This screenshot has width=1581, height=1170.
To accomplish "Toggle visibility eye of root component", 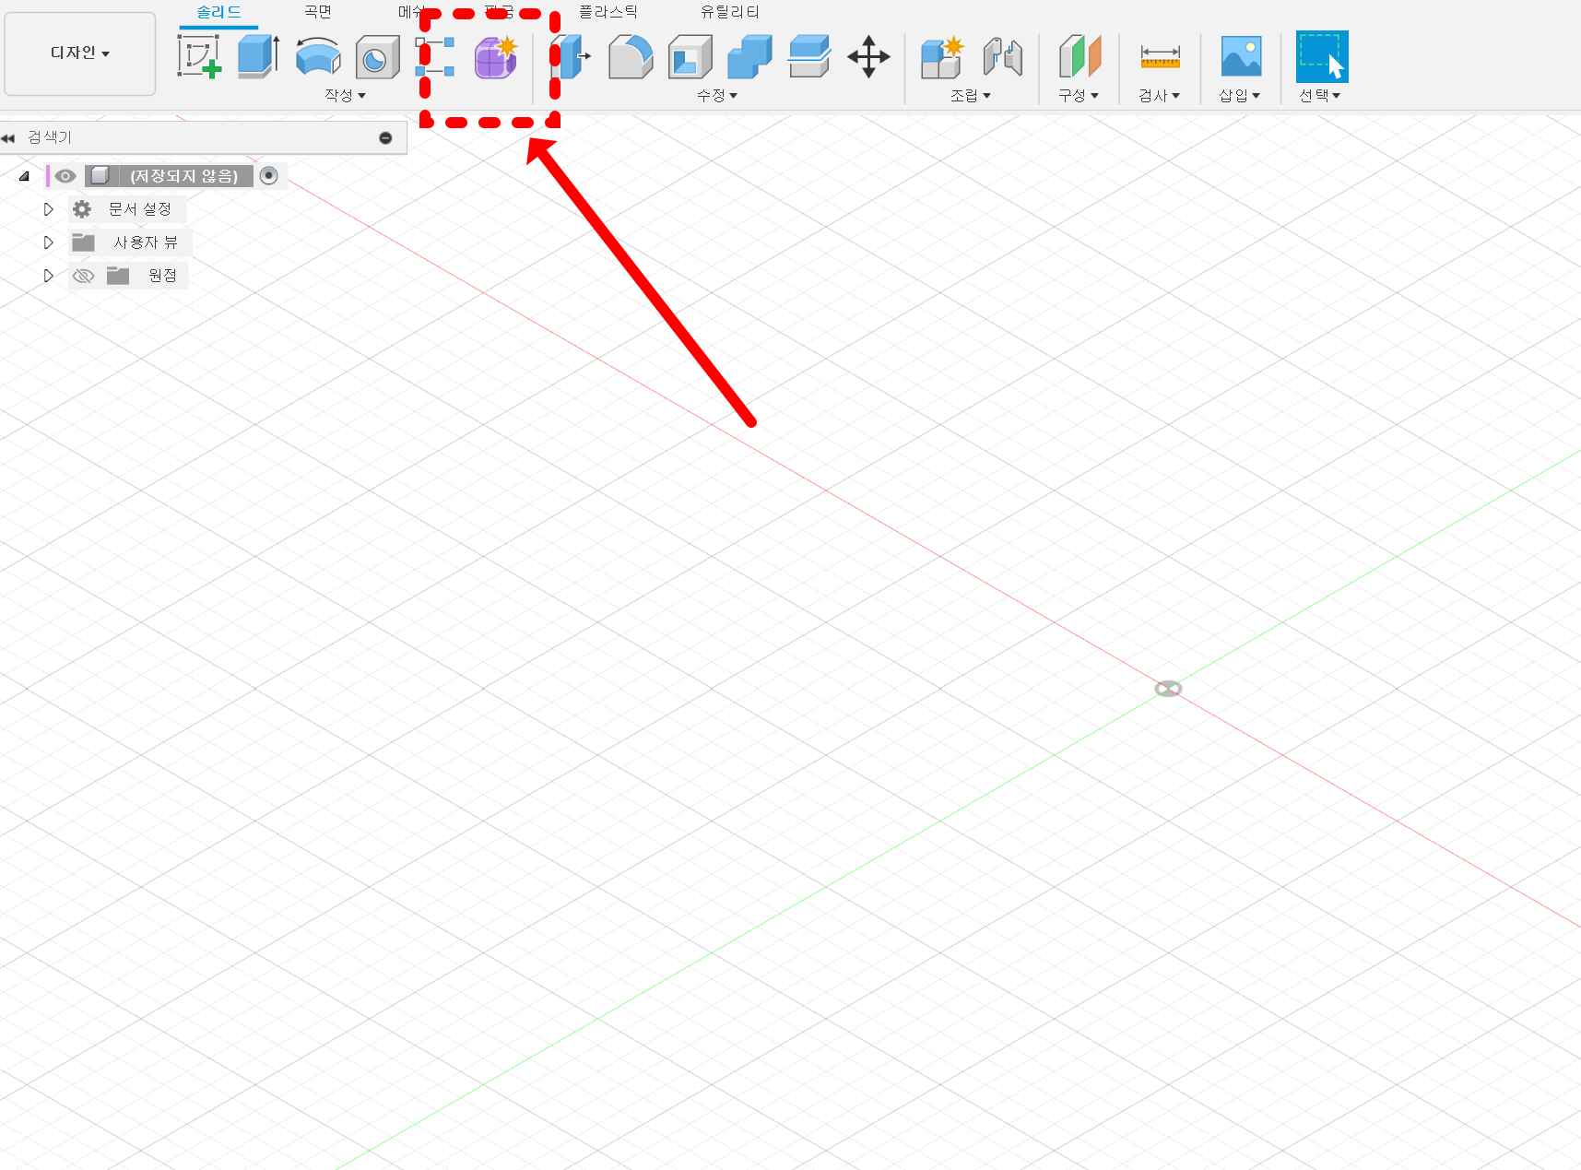I will click(65, 176).
